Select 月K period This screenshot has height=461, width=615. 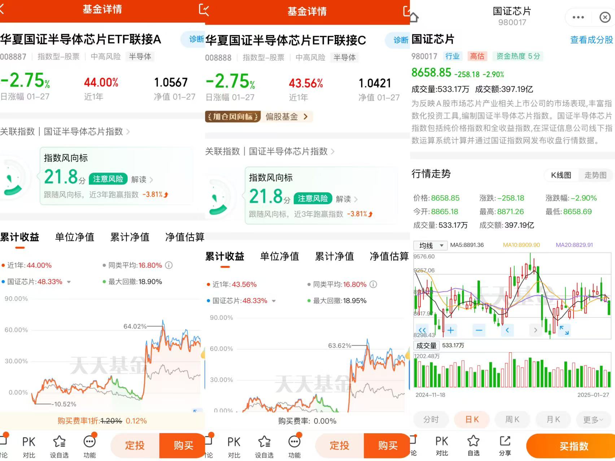click(x=553, y=420)
